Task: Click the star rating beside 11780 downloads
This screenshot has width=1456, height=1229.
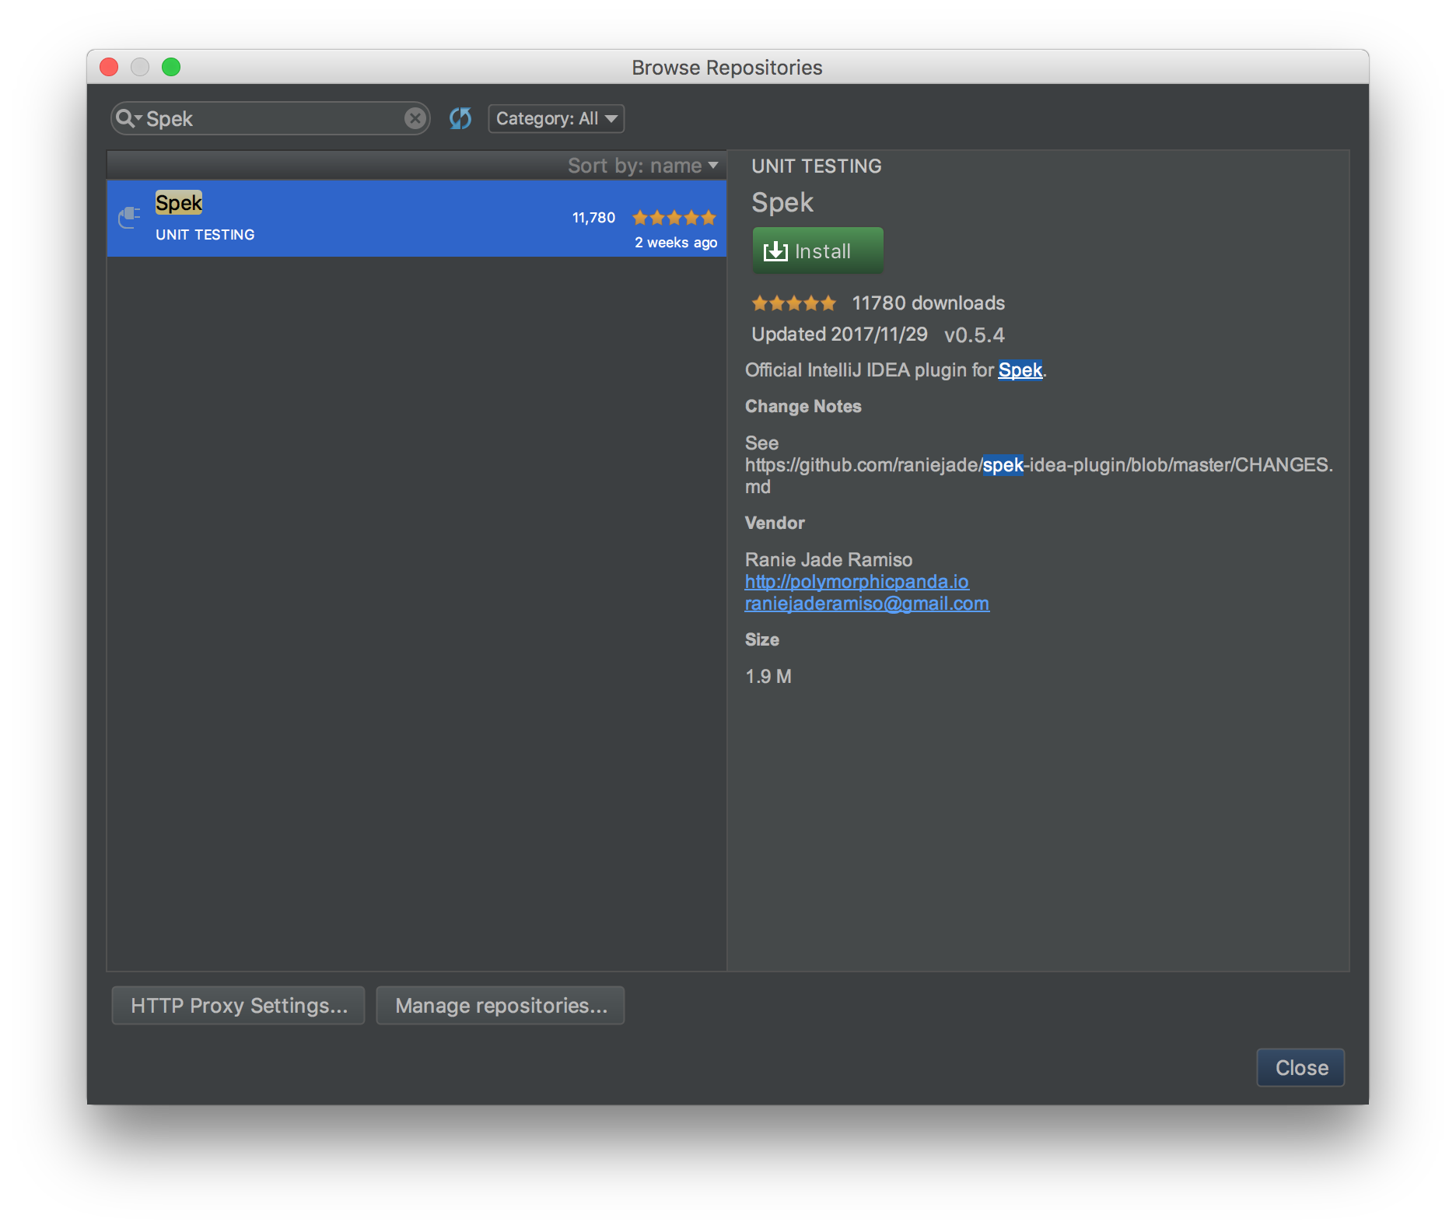Action: click(x=793, y=303)
